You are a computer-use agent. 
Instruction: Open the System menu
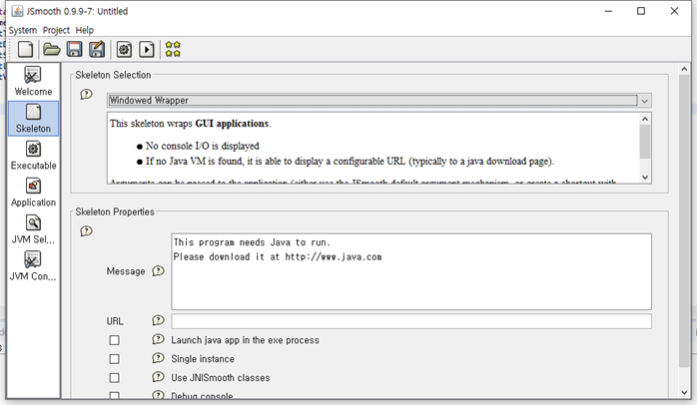[x=23, y=30]
